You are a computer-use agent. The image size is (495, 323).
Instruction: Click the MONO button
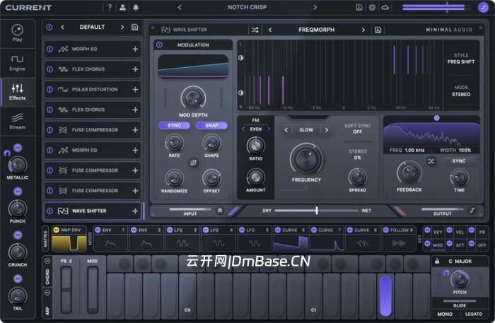point(445,315)
